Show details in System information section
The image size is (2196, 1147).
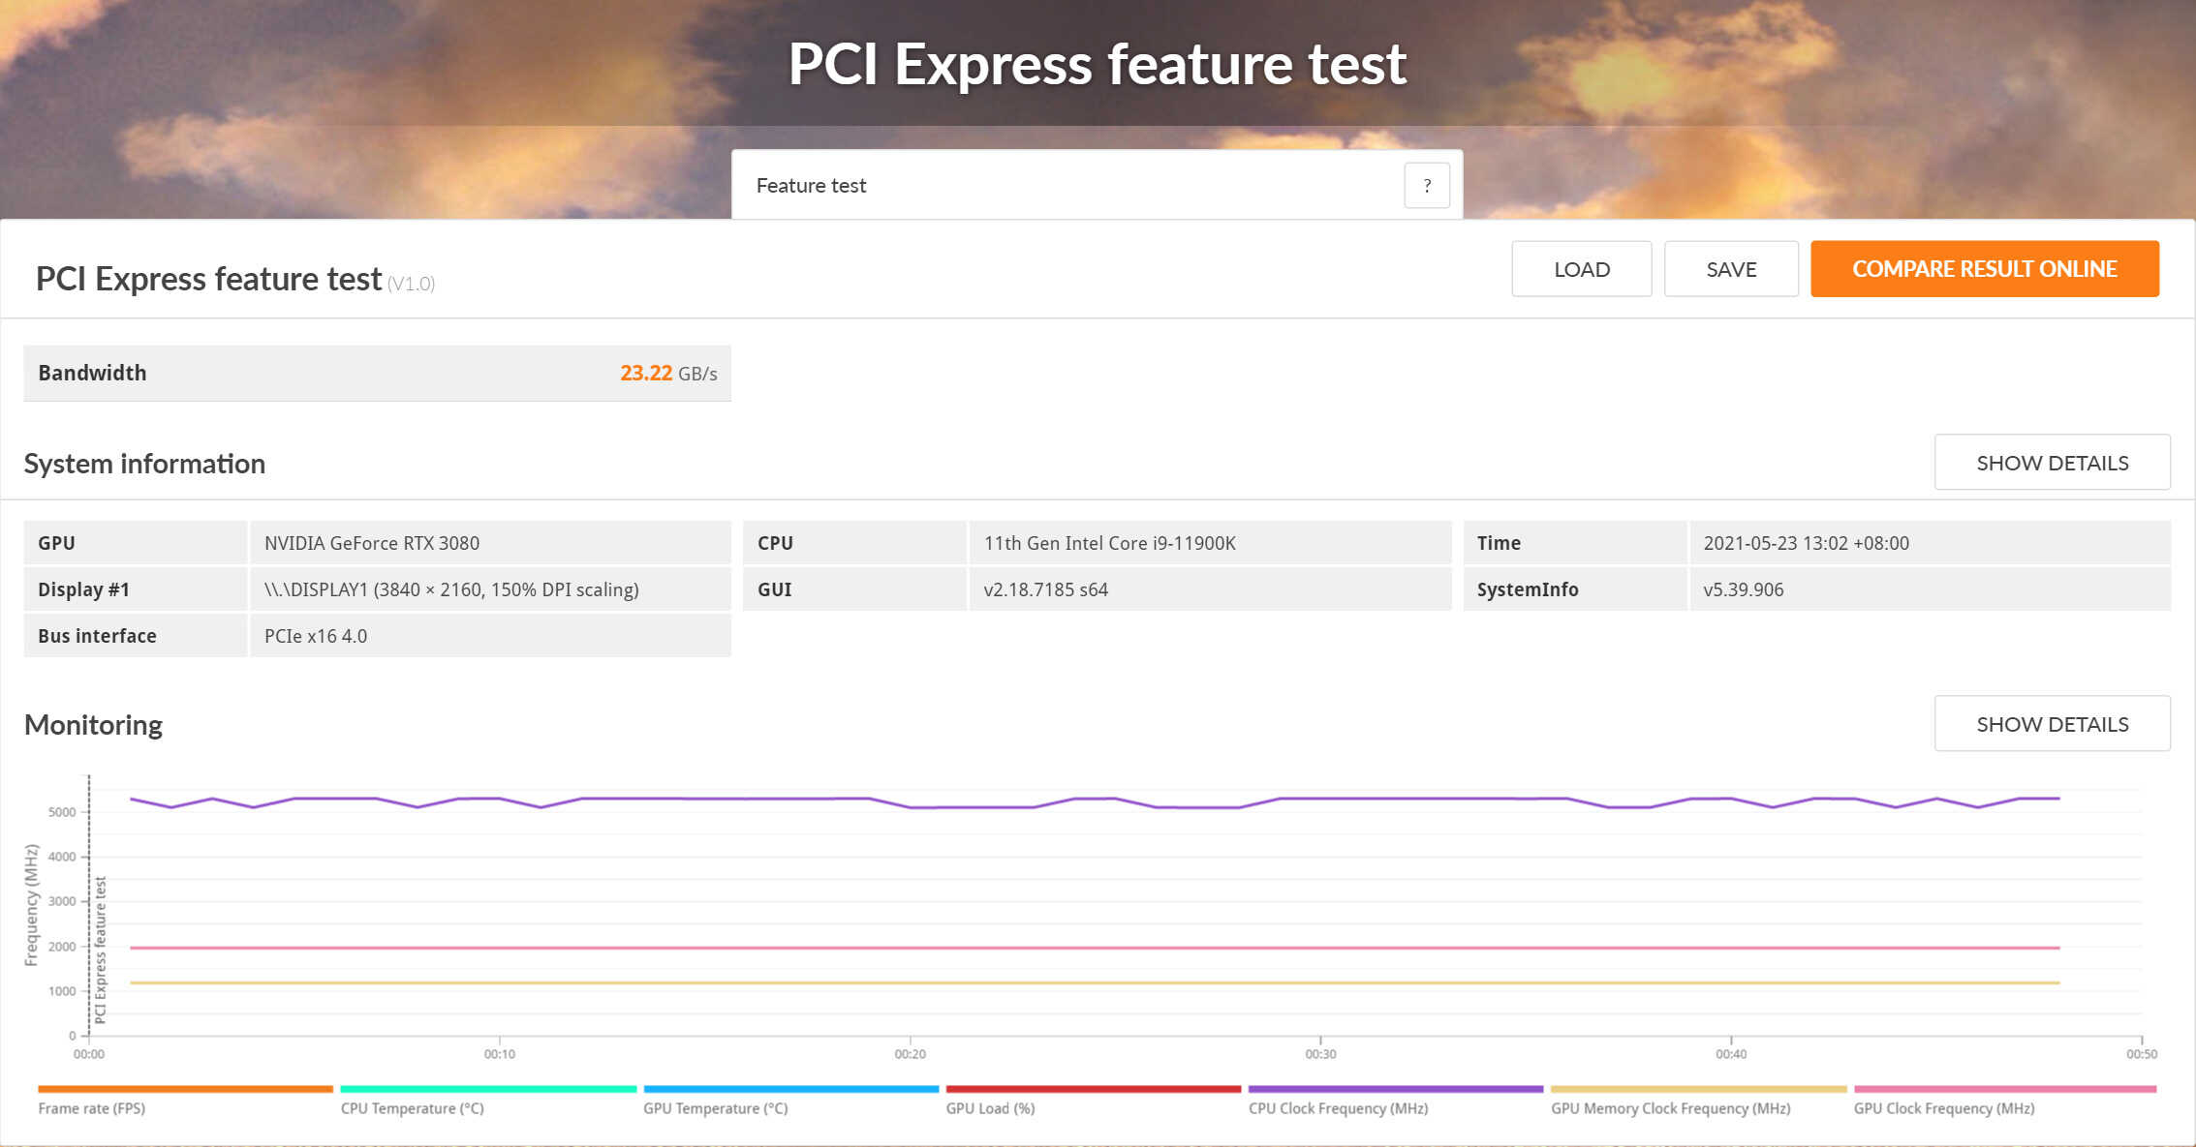coord(2054,462)
